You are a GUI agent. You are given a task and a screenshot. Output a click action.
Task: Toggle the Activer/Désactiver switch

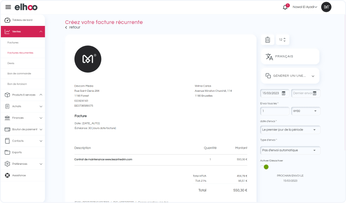[265, 167]
